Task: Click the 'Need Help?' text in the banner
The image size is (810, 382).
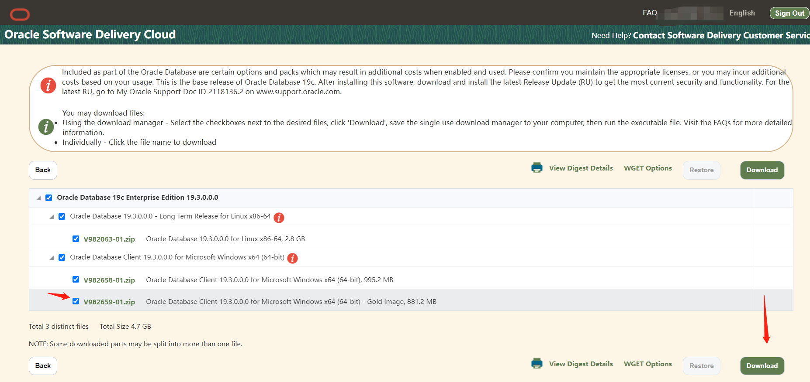Action: tap(611, 35)
